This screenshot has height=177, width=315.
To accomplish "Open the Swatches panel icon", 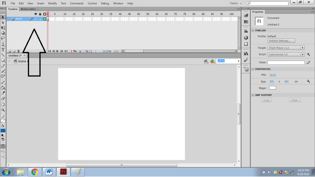I will point(246,22).
